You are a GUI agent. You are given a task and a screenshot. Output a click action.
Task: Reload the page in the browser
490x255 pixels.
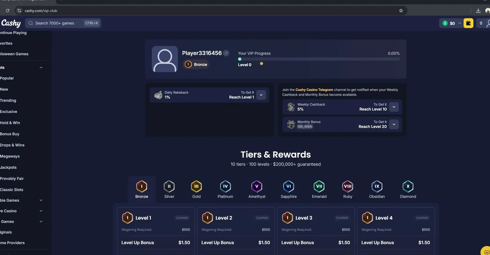click(7, 11)
